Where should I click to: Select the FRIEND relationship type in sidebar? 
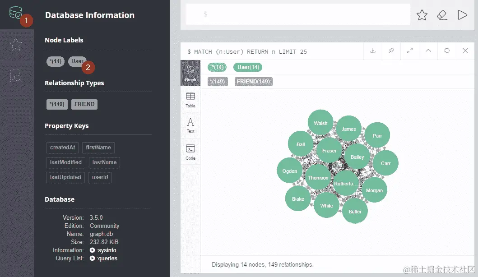84,104
